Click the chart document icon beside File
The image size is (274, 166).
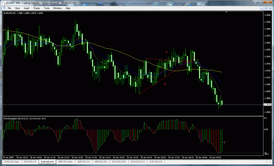[4, 8]
